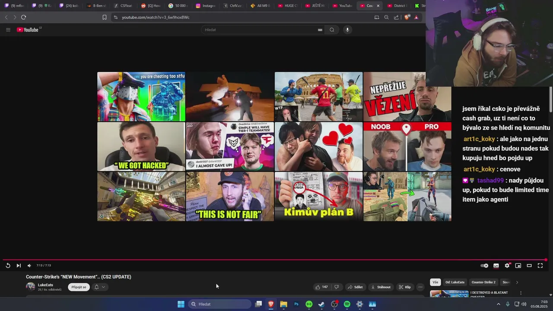Open the "WE GOT HACKED" suggested video

click(x=141, y=146)
